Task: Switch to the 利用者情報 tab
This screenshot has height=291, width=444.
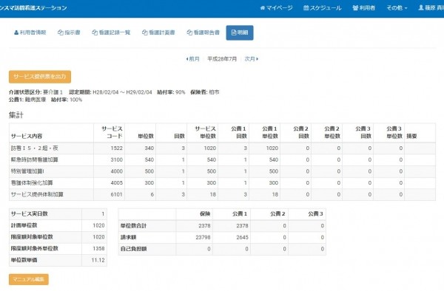Action: pyautogui.click(x=30, y=32)
